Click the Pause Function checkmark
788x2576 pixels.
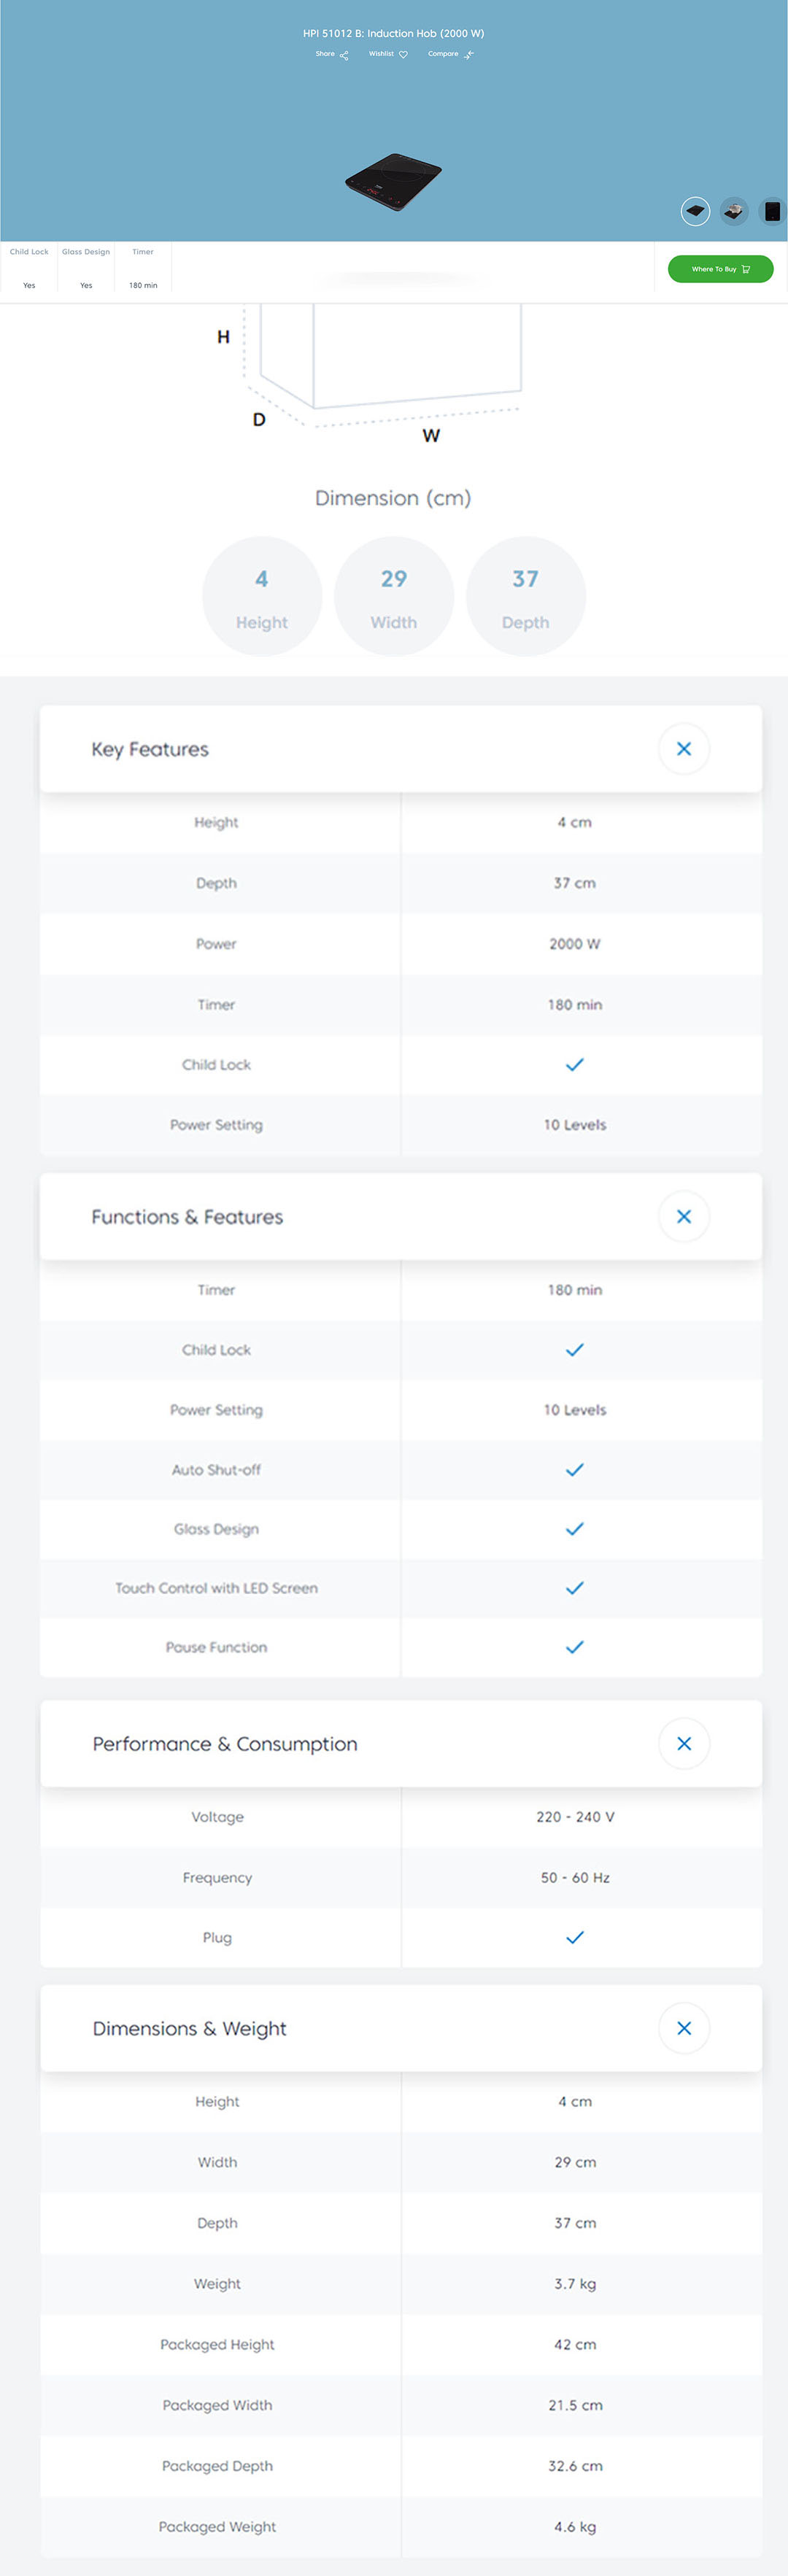[x=574, y=1646]
